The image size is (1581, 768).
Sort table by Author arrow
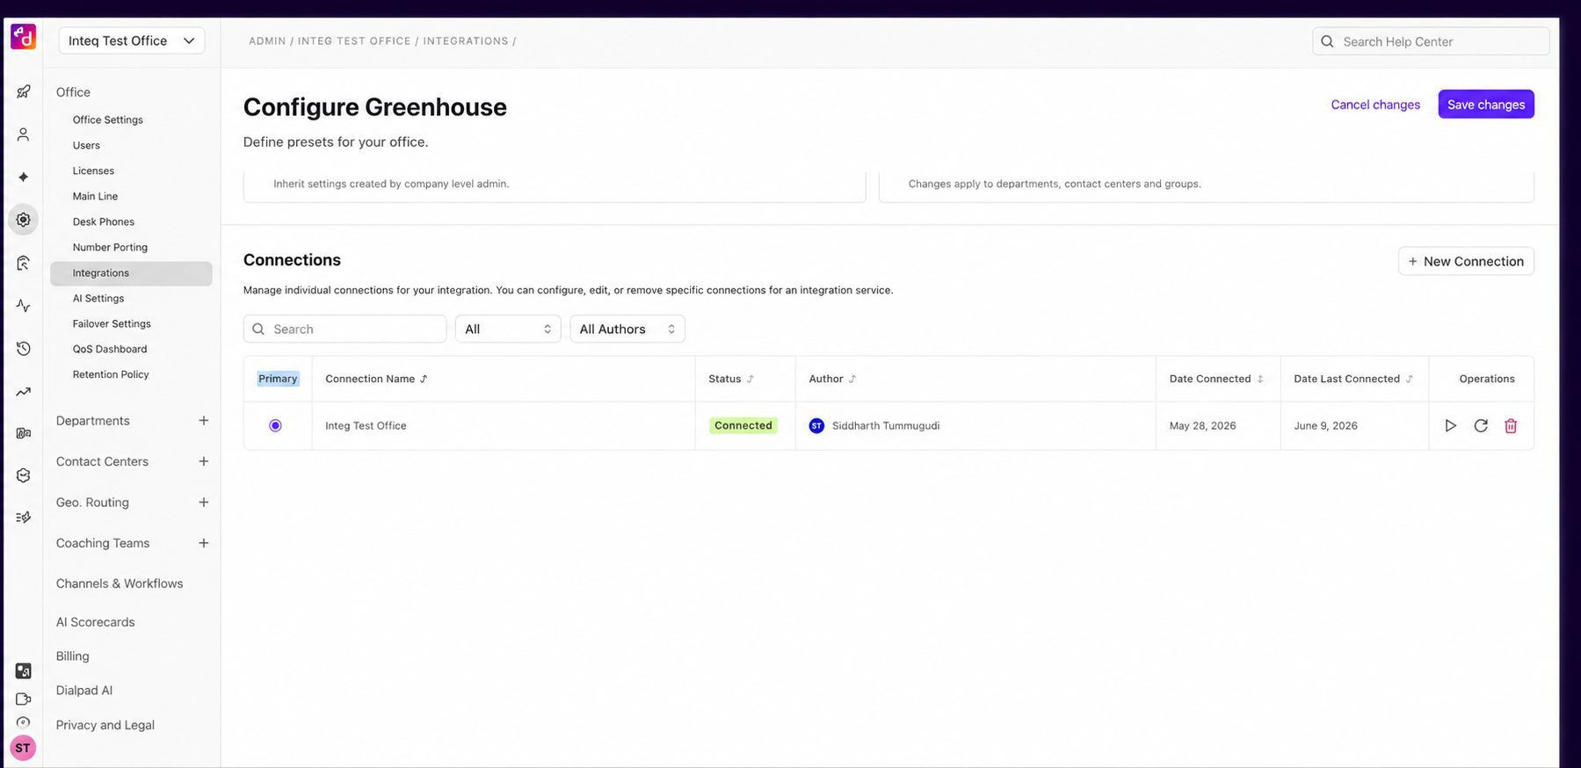(x=852, y=379)
